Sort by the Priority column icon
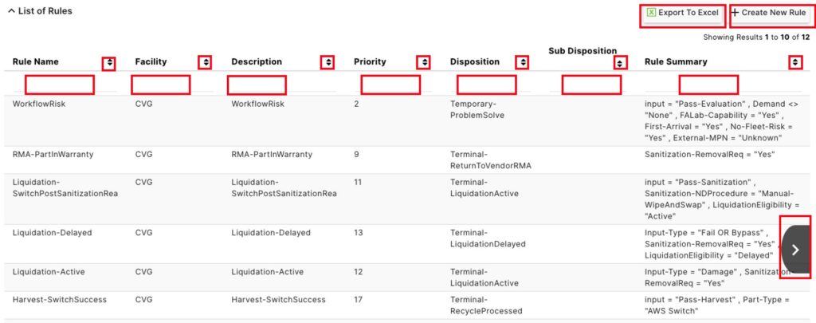 coord(424,62)
